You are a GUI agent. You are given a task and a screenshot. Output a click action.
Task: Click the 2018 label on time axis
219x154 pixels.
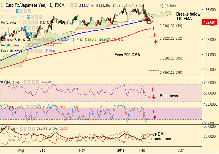pos(121,151)
